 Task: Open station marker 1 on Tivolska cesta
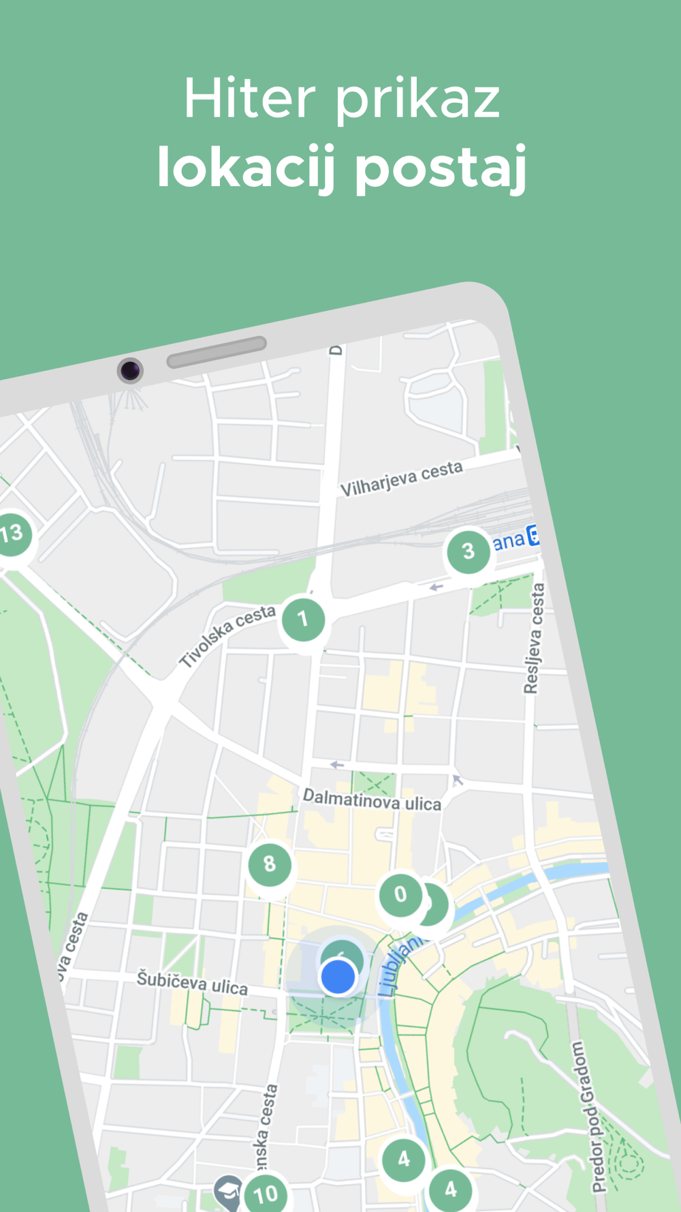point(303,619)
